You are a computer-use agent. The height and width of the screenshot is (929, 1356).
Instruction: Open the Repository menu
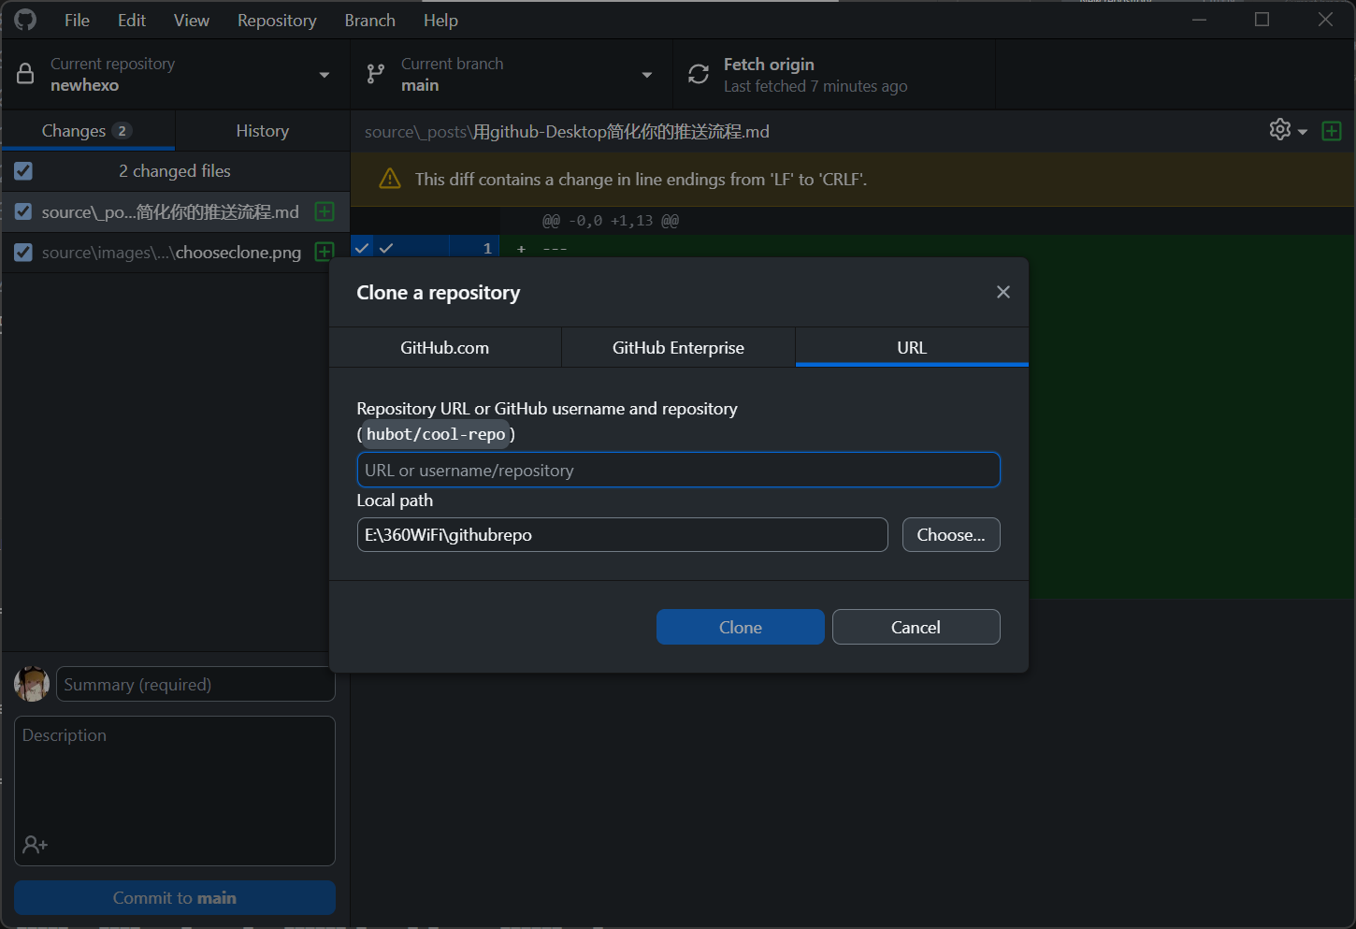tap(277, 20)
